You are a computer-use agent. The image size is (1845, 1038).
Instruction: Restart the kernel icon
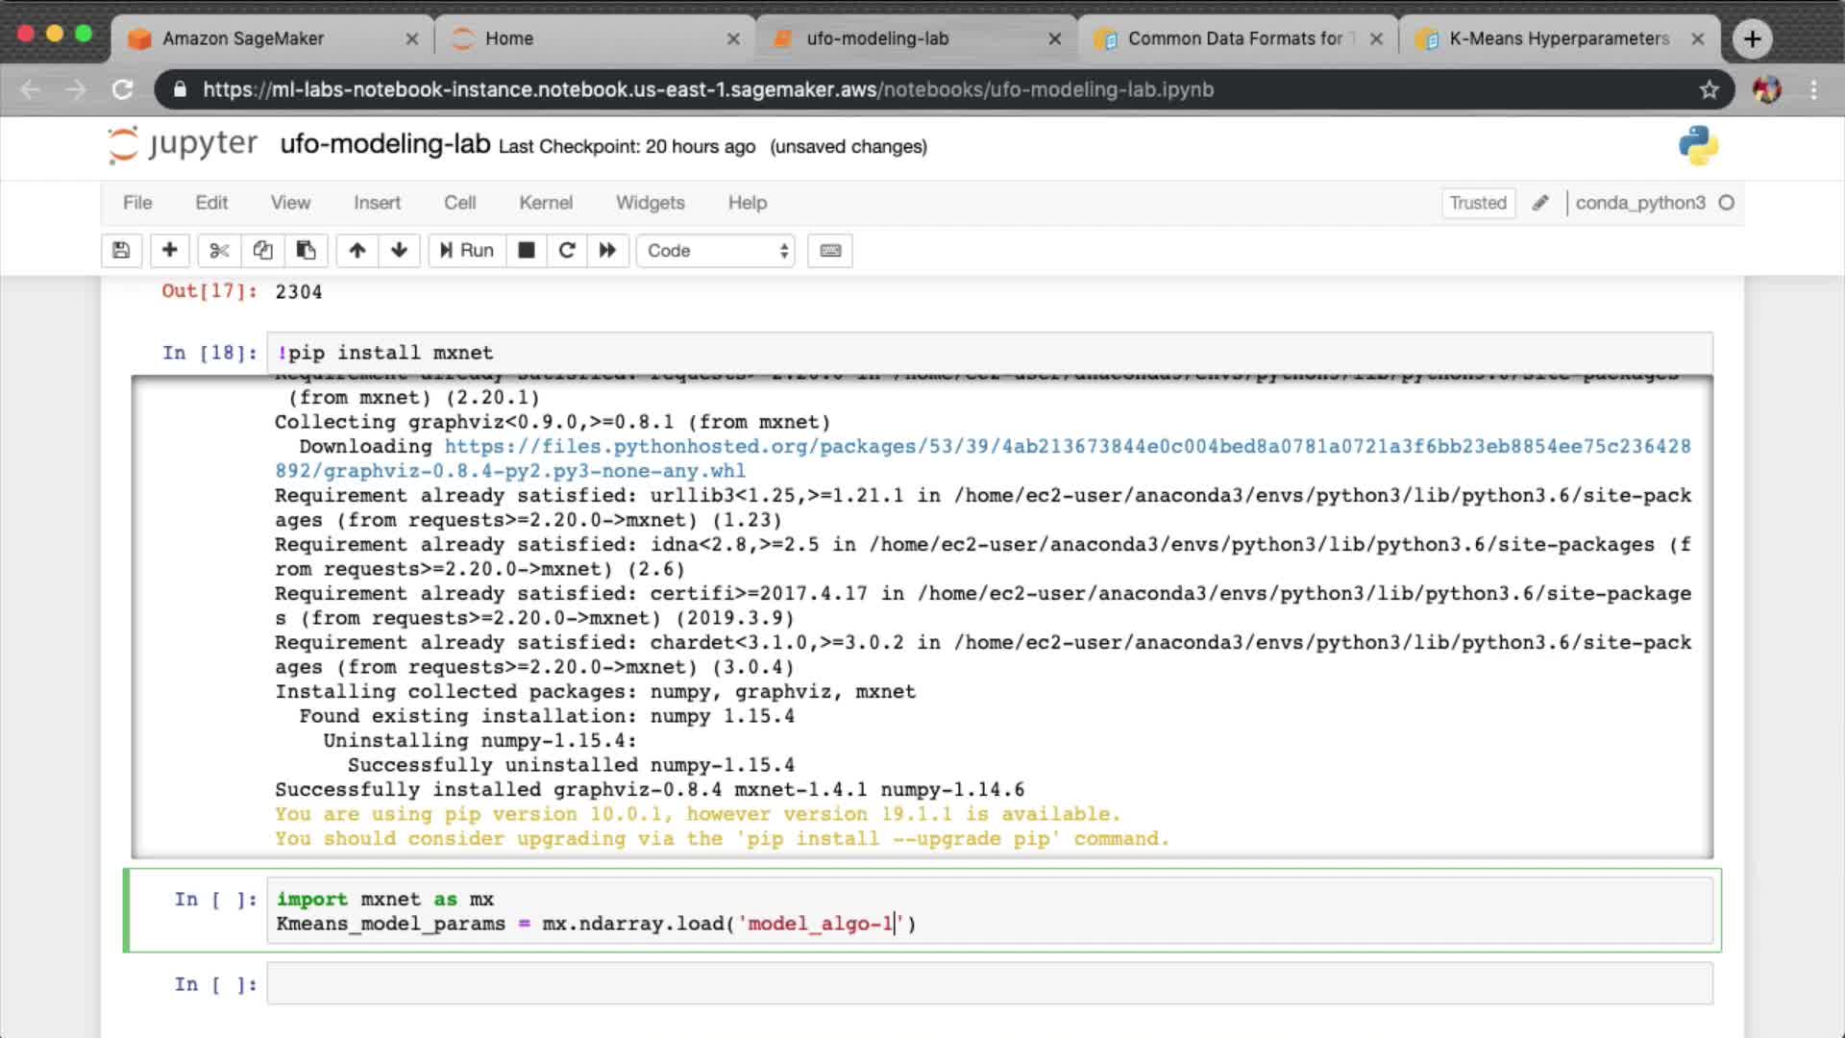click(x=567, y=251)
